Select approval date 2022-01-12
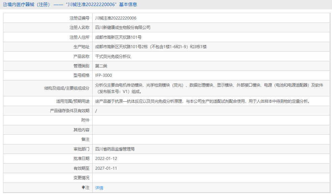 tap(106, 159)
